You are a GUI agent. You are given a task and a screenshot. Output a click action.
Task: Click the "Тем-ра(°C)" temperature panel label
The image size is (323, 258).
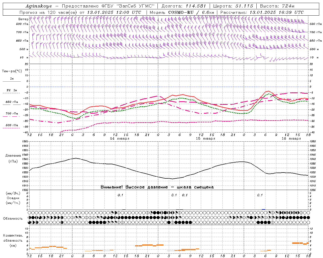click(12, 71)
